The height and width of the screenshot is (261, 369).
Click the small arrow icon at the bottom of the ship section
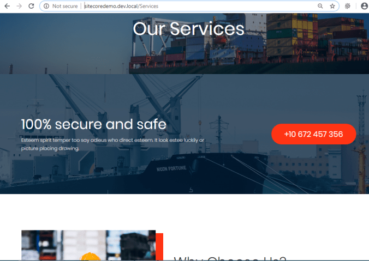click(x=191, y=190)
